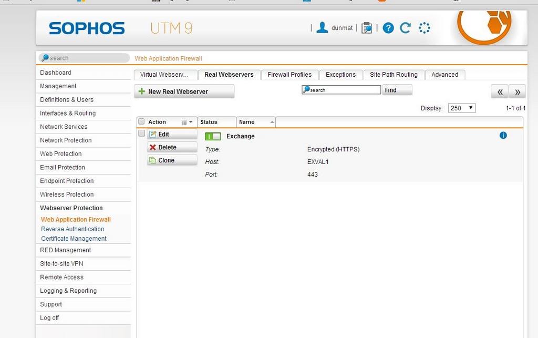Viewport: 538px width, 338px height.
Task: Click the Find button
Action: [x=397, y=90]
